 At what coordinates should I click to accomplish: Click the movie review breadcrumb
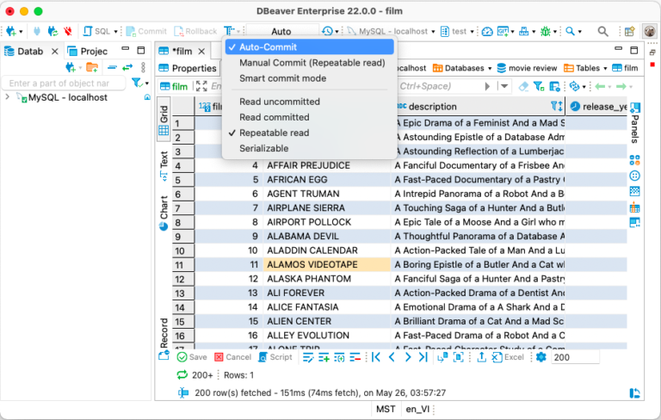click(x=527, y=68)
